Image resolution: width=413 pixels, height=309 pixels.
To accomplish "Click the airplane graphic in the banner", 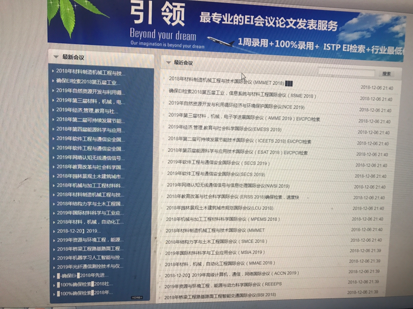I will (221, 41).
